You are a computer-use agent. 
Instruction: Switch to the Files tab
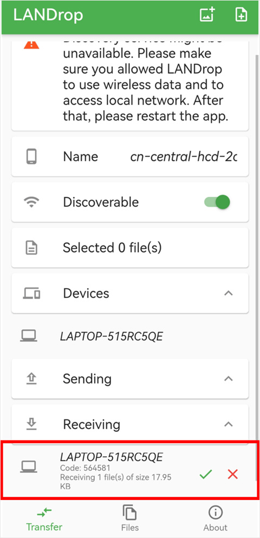pos(130,518)
